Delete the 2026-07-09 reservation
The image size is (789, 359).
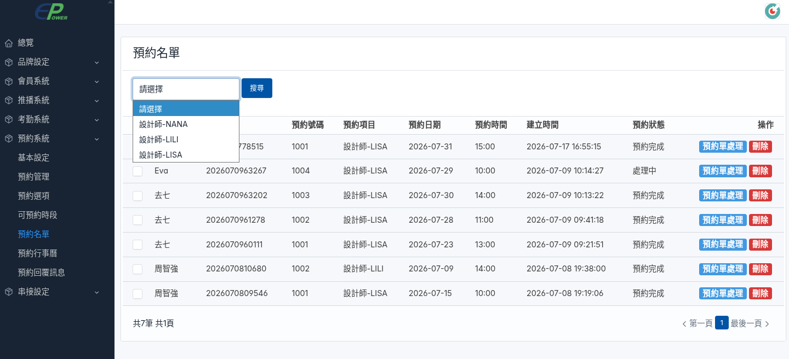pyautogui.click(x=761, y=269)
